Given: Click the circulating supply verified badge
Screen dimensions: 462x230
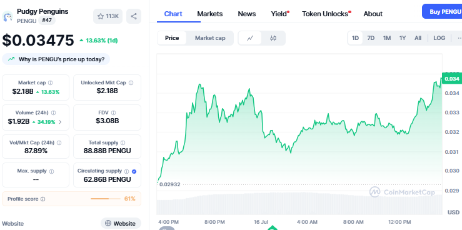Looking at the screenshot, I should coord(134,171).
